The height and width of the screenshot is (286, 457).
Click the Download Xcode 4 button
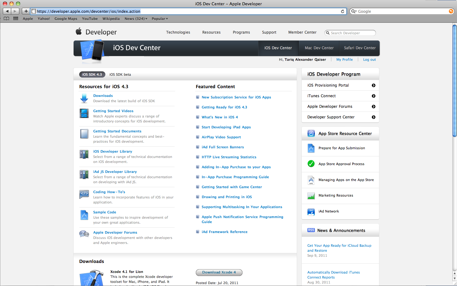pyautogui.click(x=219, y=272)
